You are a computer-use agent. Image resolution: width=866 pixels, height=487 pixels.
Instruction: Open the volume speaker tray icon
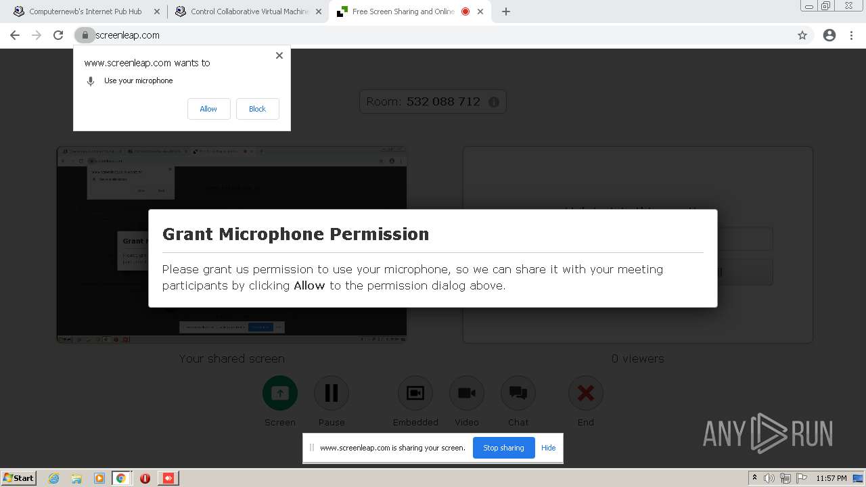coord(769,478)
